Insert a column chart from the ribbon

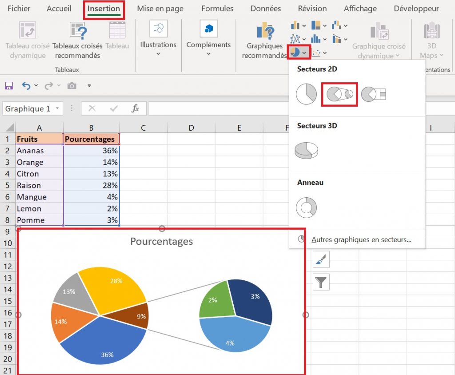point(295,25)
